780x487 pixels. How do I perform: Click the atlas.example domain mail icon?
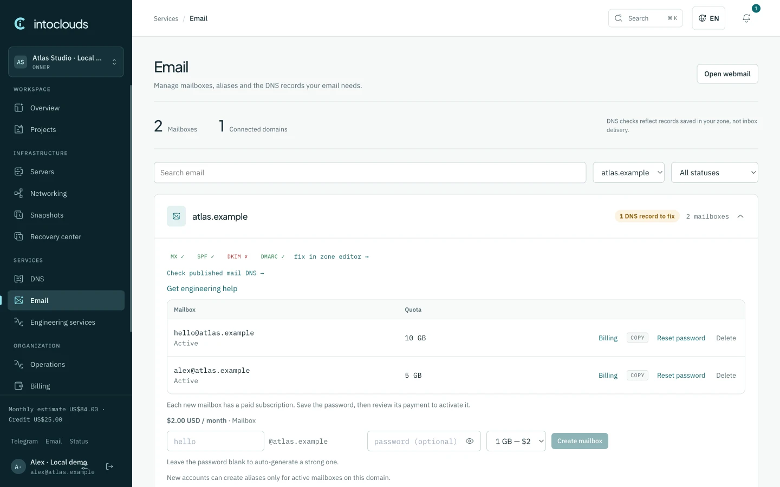[176, 216]
